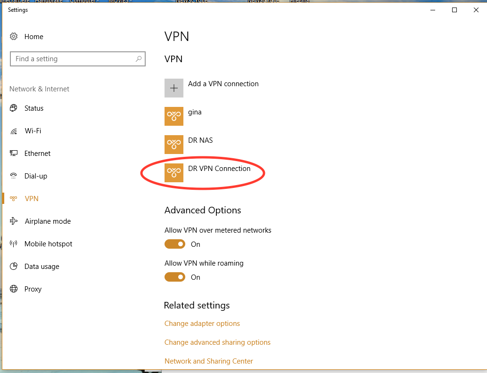487x373 pixels.
Task: Click the Status globe icon in sidebar
Action: coord(14,108)
